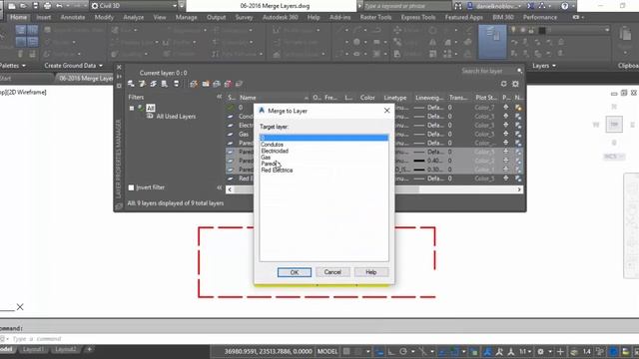Viewport: 639px width, 359px height.
Task: Open the Analyze ribbon tab
Action: (133, 18)
